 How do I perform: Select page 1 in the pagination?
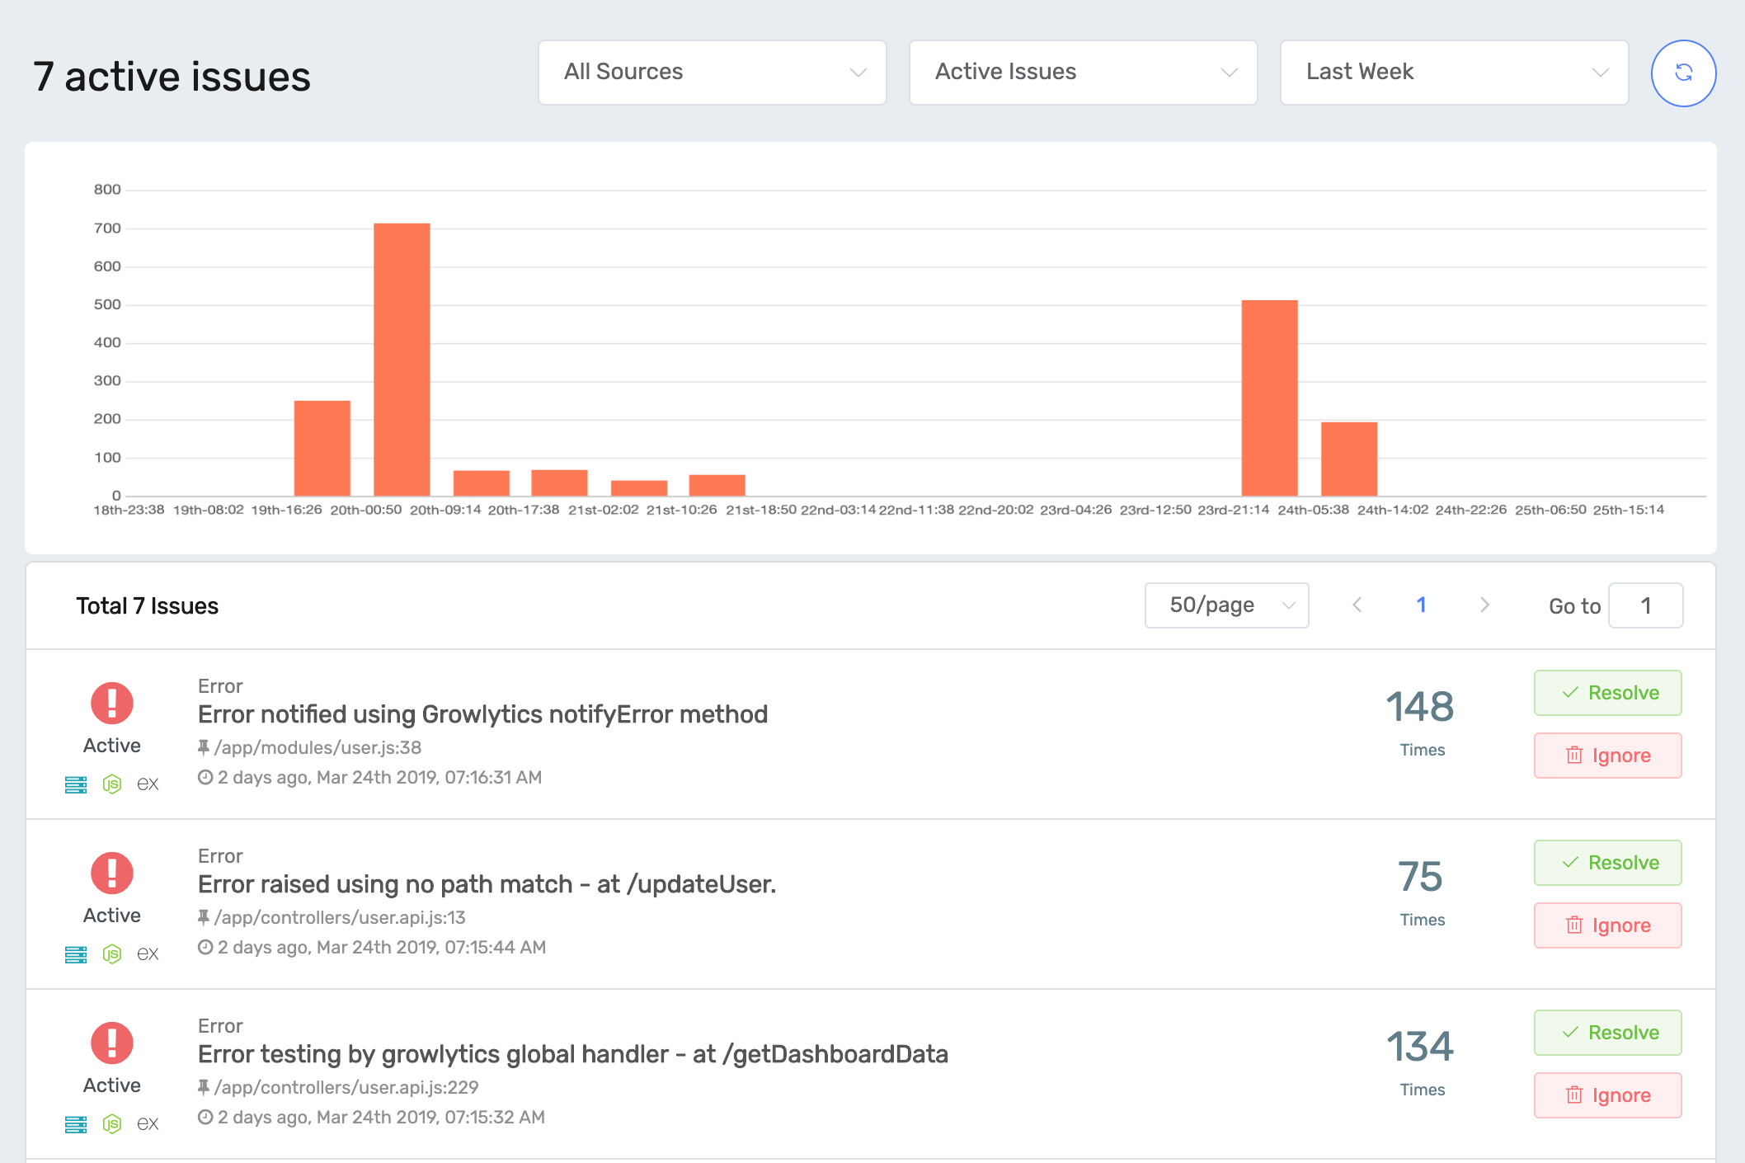point(1421,605)
